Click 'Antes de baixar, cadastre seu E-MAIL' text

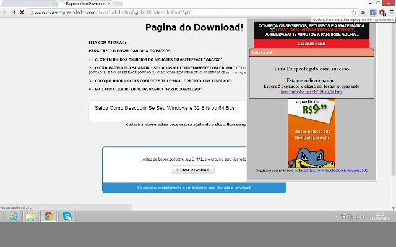pyautogui.click(x=194, y=159)
